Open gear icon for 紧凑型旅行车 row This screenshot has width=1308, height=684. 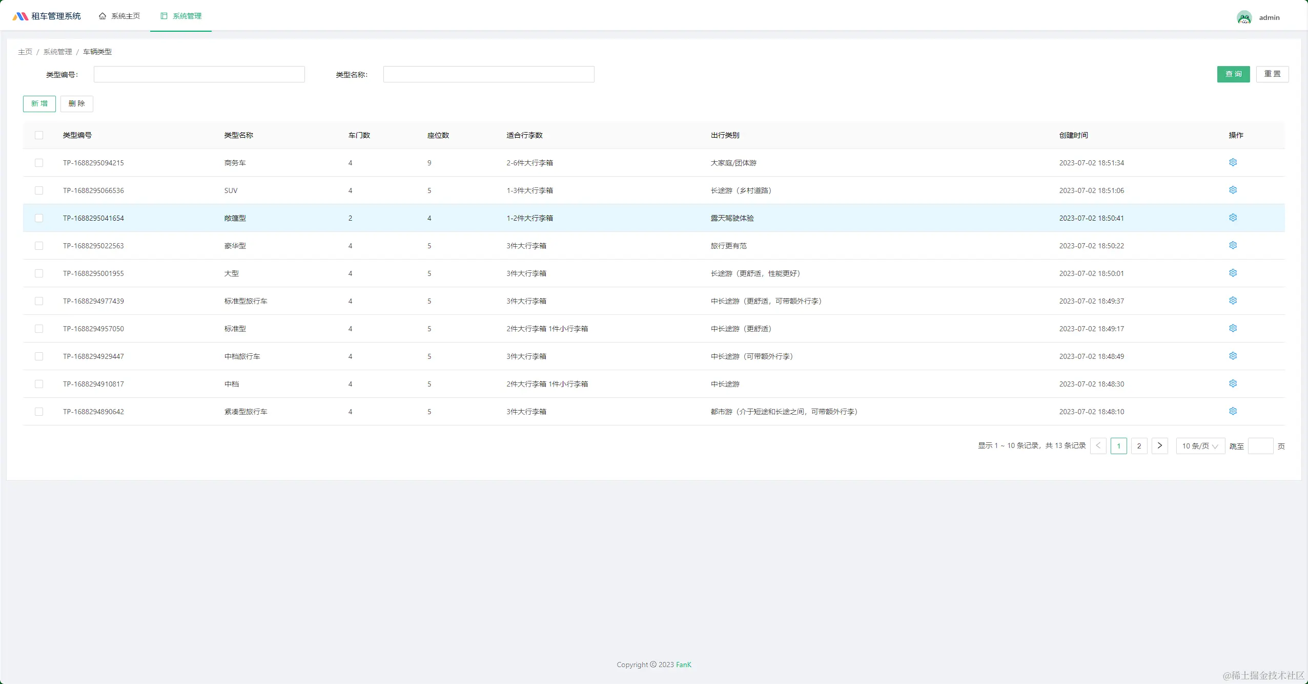1233,411
